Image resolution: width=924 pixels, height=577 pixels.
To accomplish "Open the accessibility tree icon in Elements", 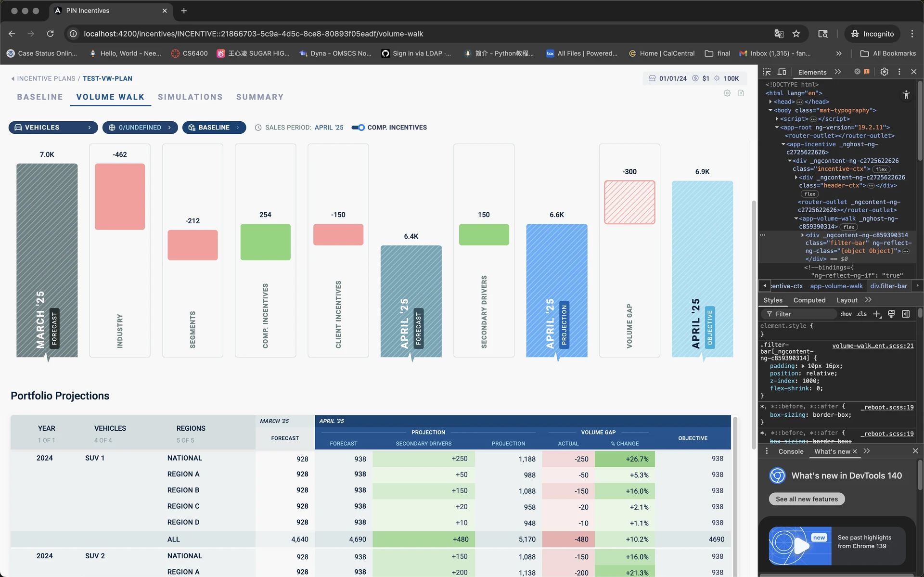I will [x=906, y=95].
